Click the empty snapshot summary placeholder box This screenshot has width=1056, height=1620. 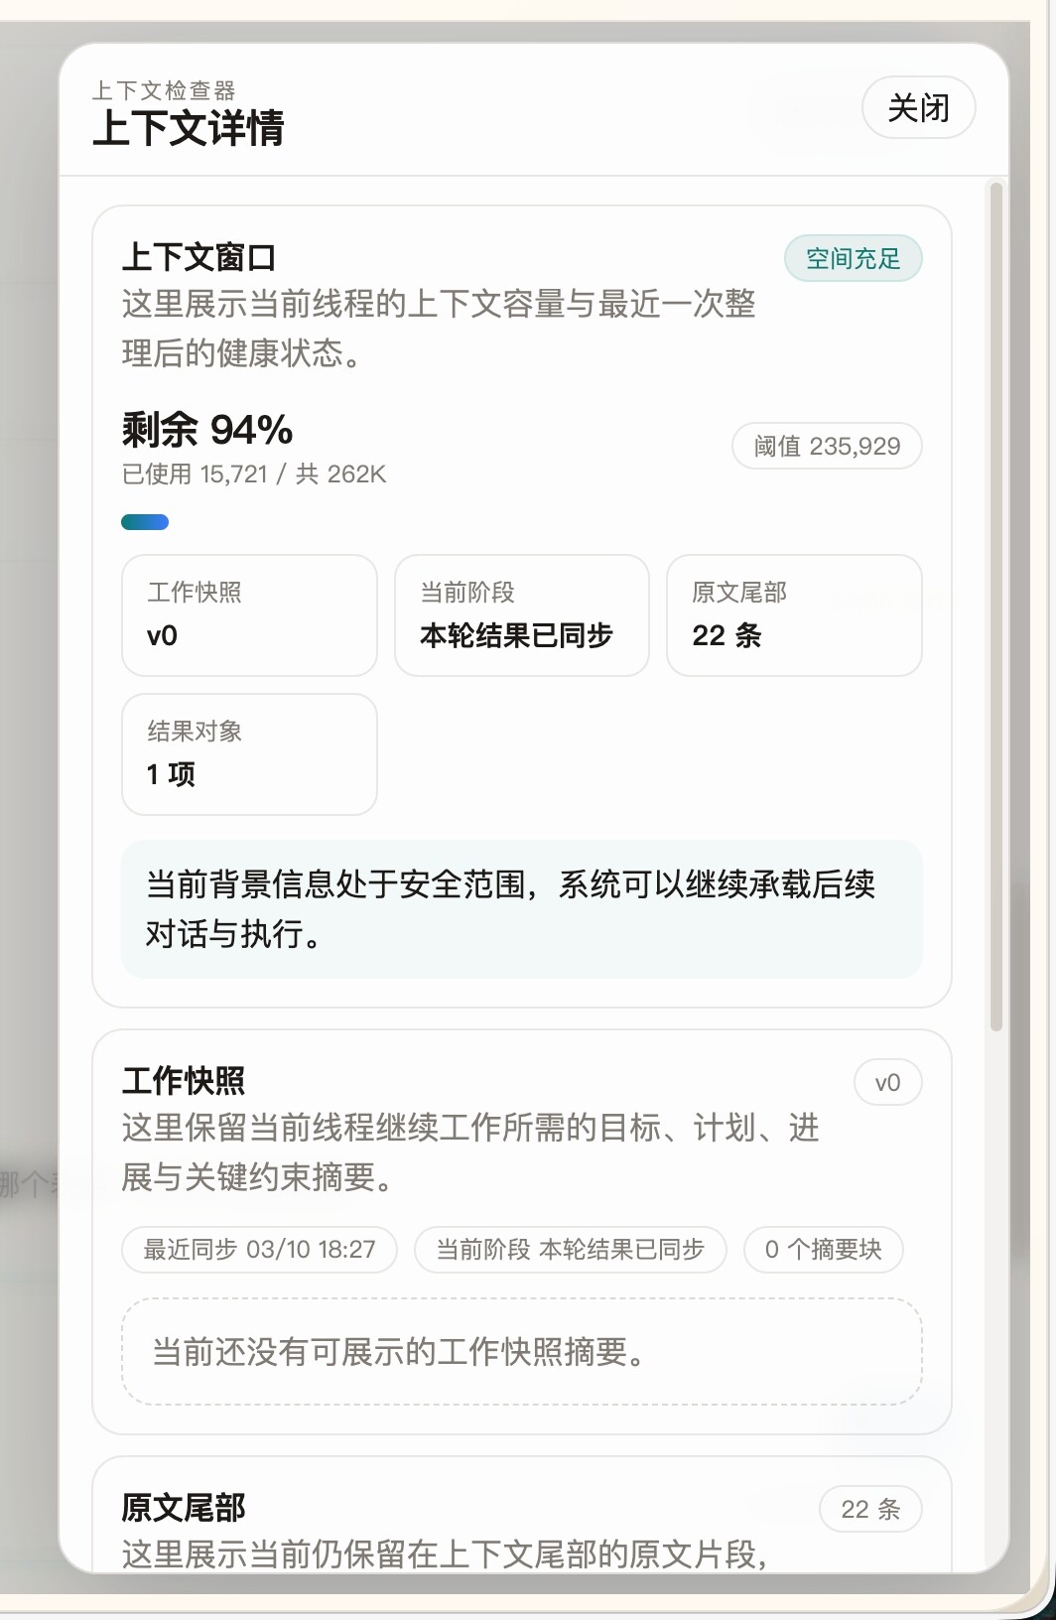[x=521, y=1352]
